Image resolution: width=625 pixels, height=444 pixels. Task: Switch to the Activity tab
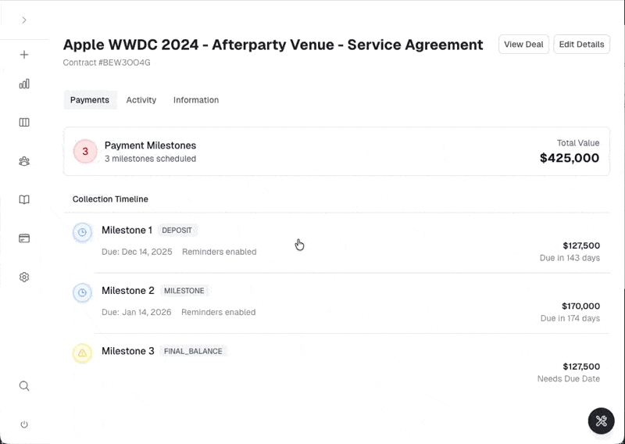pyautogui.click(x=141, y=100)
